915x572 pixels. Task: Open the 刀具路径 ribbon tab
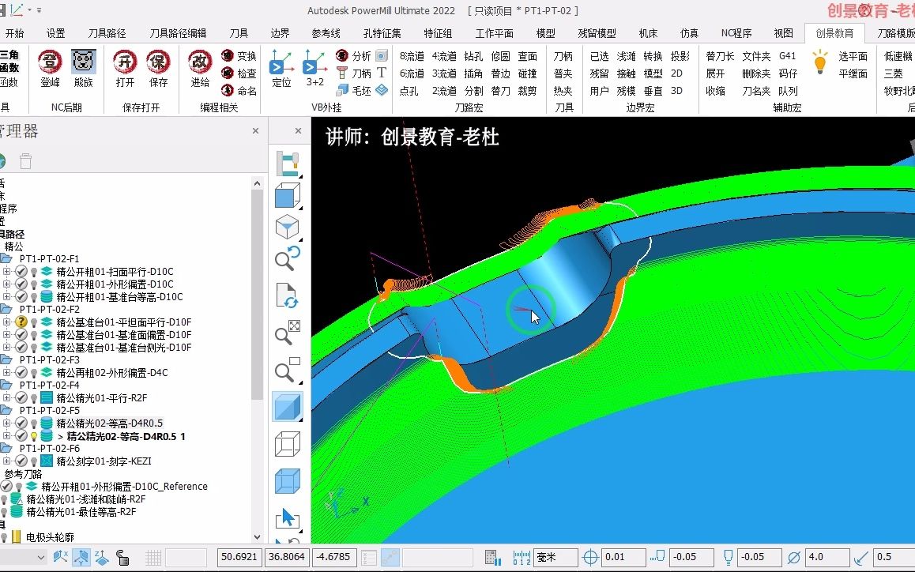(107, 33)
